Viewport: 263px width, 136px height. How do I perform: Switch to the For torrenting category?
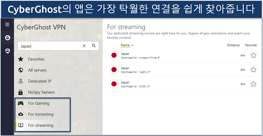coord(40,114)
